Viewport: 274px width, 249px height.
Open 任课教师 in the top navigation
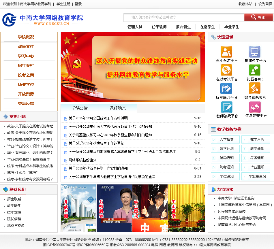[159, 27]
